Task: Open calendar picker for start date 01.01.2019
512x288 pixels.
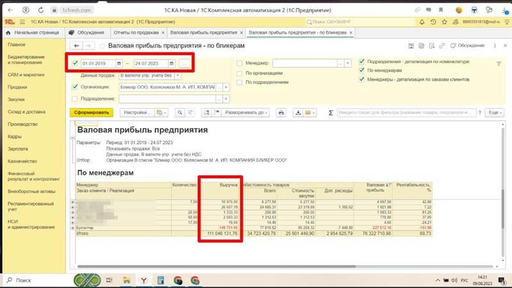Action: point(120,63)
